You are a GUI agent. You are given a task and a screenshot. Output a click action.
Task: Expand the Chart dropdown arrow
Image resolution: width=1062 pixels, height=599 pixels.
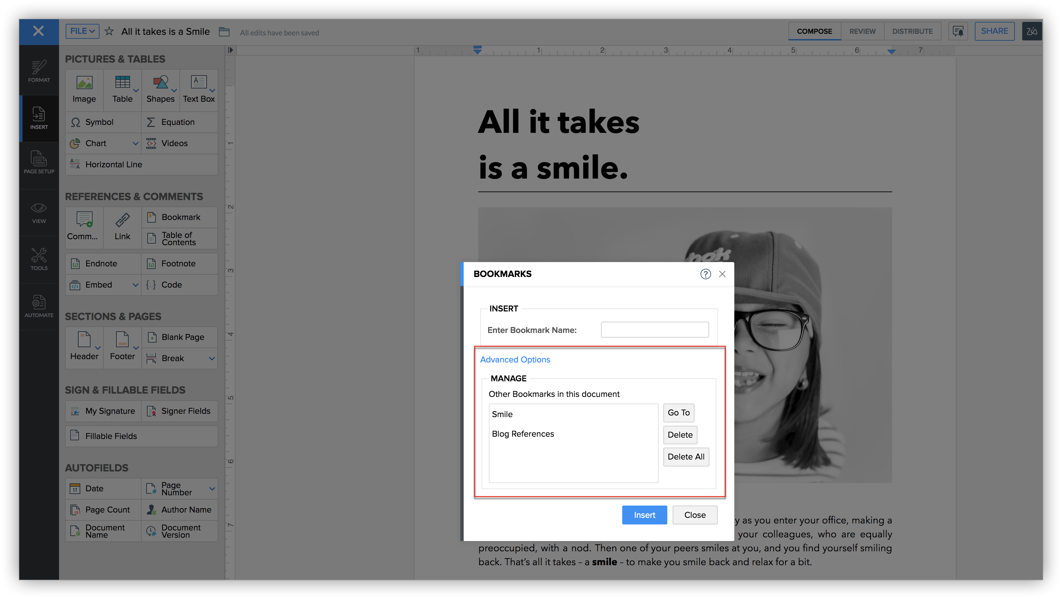coord(135,143)
